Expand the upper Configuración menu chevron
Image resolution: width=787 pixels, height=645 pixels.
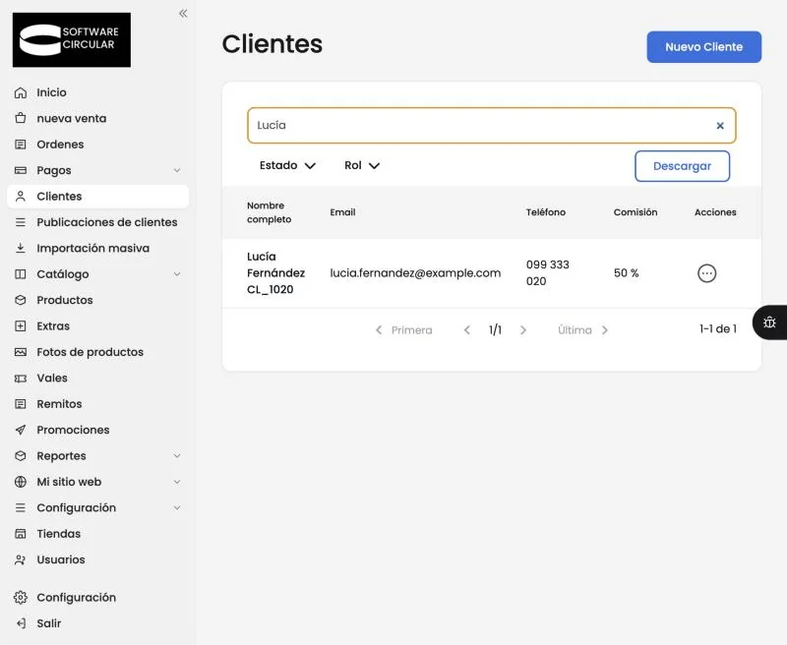click(x=177, y=508)
